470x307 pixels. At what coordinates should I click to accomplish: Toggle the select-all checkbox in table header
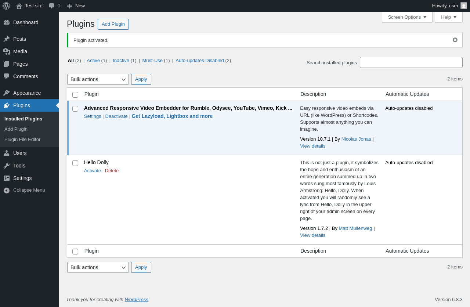(x=75, y=95)
